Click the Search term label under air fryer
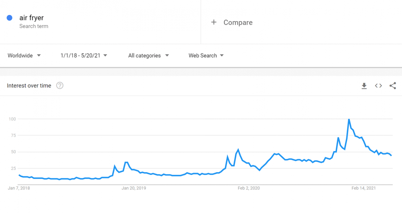 [x=34, y=26]
